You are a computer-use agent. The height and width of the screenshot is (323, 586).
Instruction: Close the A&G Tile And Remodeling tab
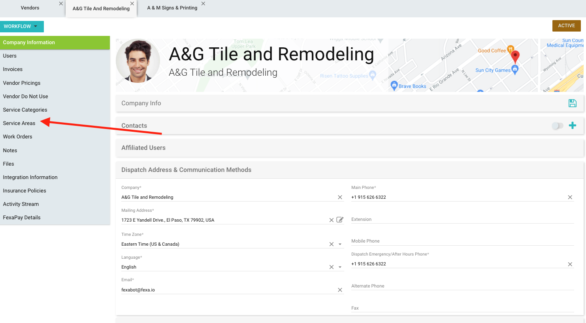coord(132,4)
